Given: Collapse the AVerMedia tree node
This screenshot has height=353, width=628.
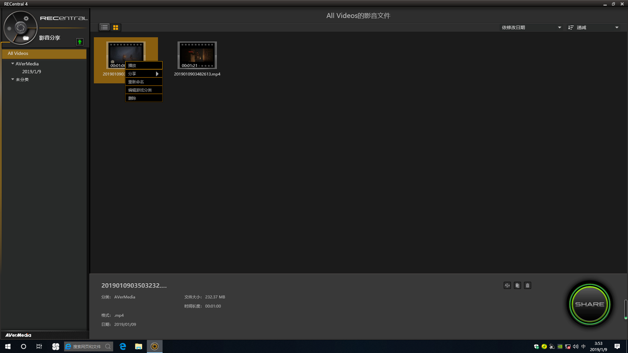Looking at the screenshot, I should tap(13, 64).
